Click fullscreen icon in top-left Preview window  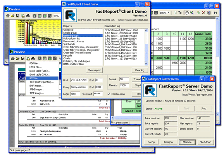click(x=50, y=16)
